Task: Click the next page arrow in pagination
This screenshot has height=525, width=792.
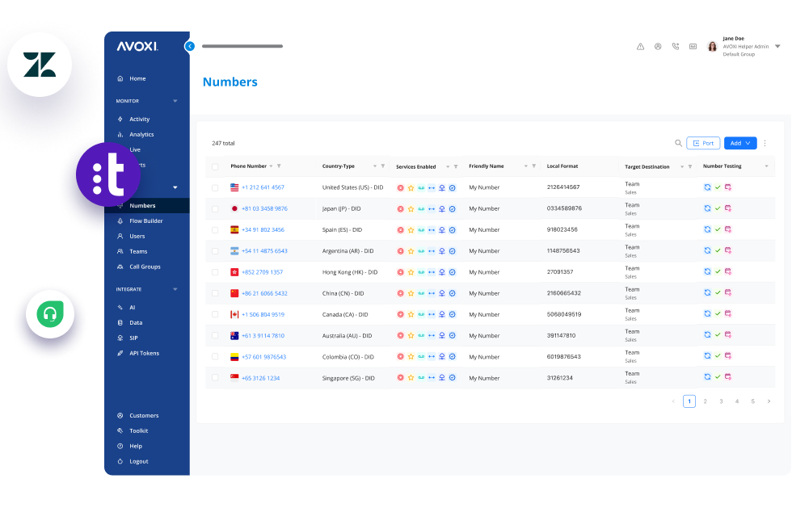Action: click(769, 401)
